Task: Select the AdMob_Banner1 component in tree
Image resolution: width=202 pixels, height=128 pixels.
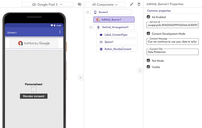Action: [114, 20]
